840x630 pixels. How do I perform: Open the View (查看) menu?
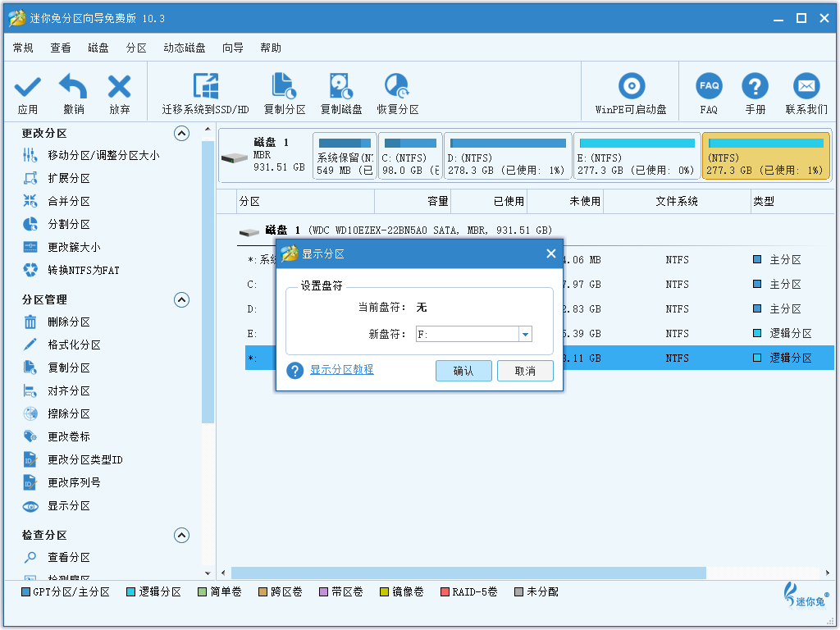61,48
